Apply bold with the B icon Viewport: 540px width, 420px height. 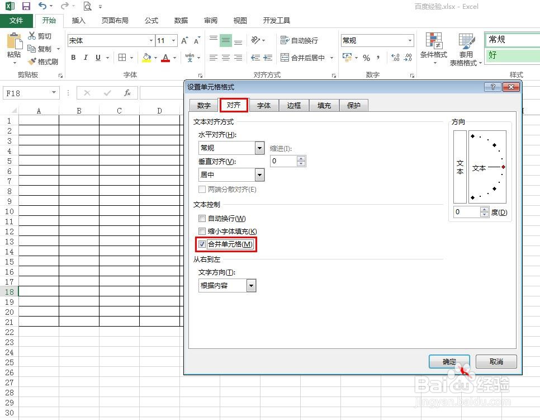[x=73, y=58]
